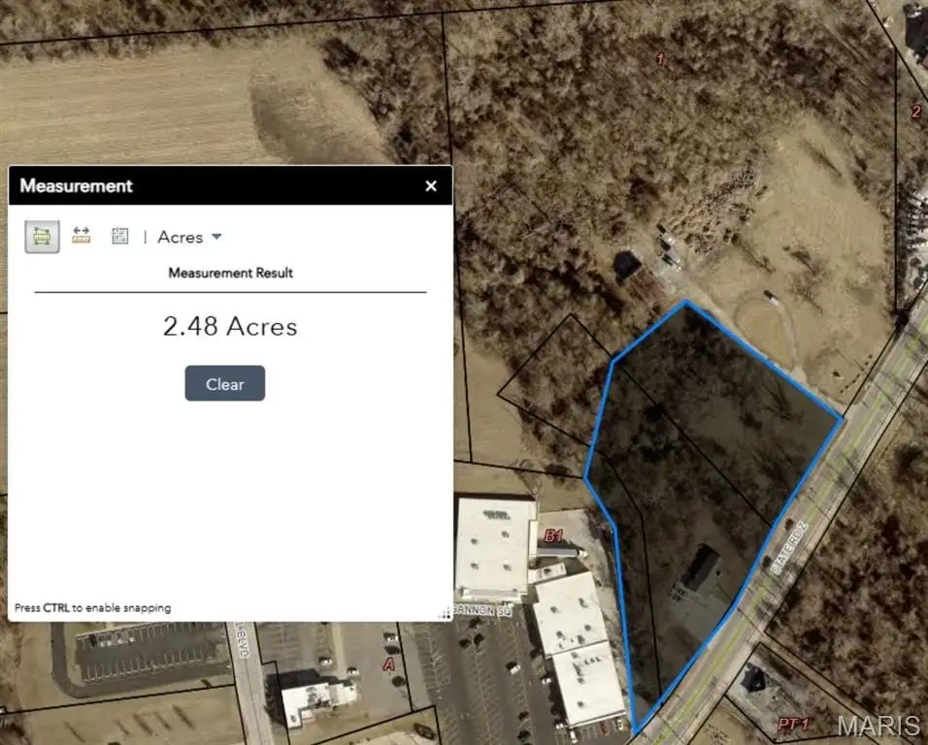Click the red parcel label A
Image resolution: width=928 pixels, height=745 pixels.
coord(389,664)
